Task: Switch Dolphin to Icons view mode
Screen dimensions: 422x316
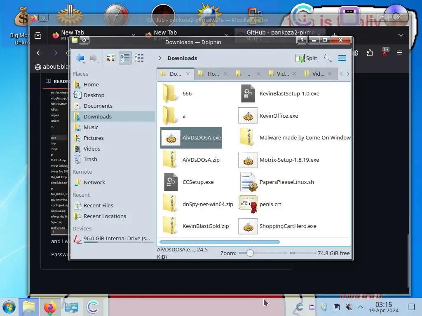Action: pyautogui.click(x=111, y=58)
